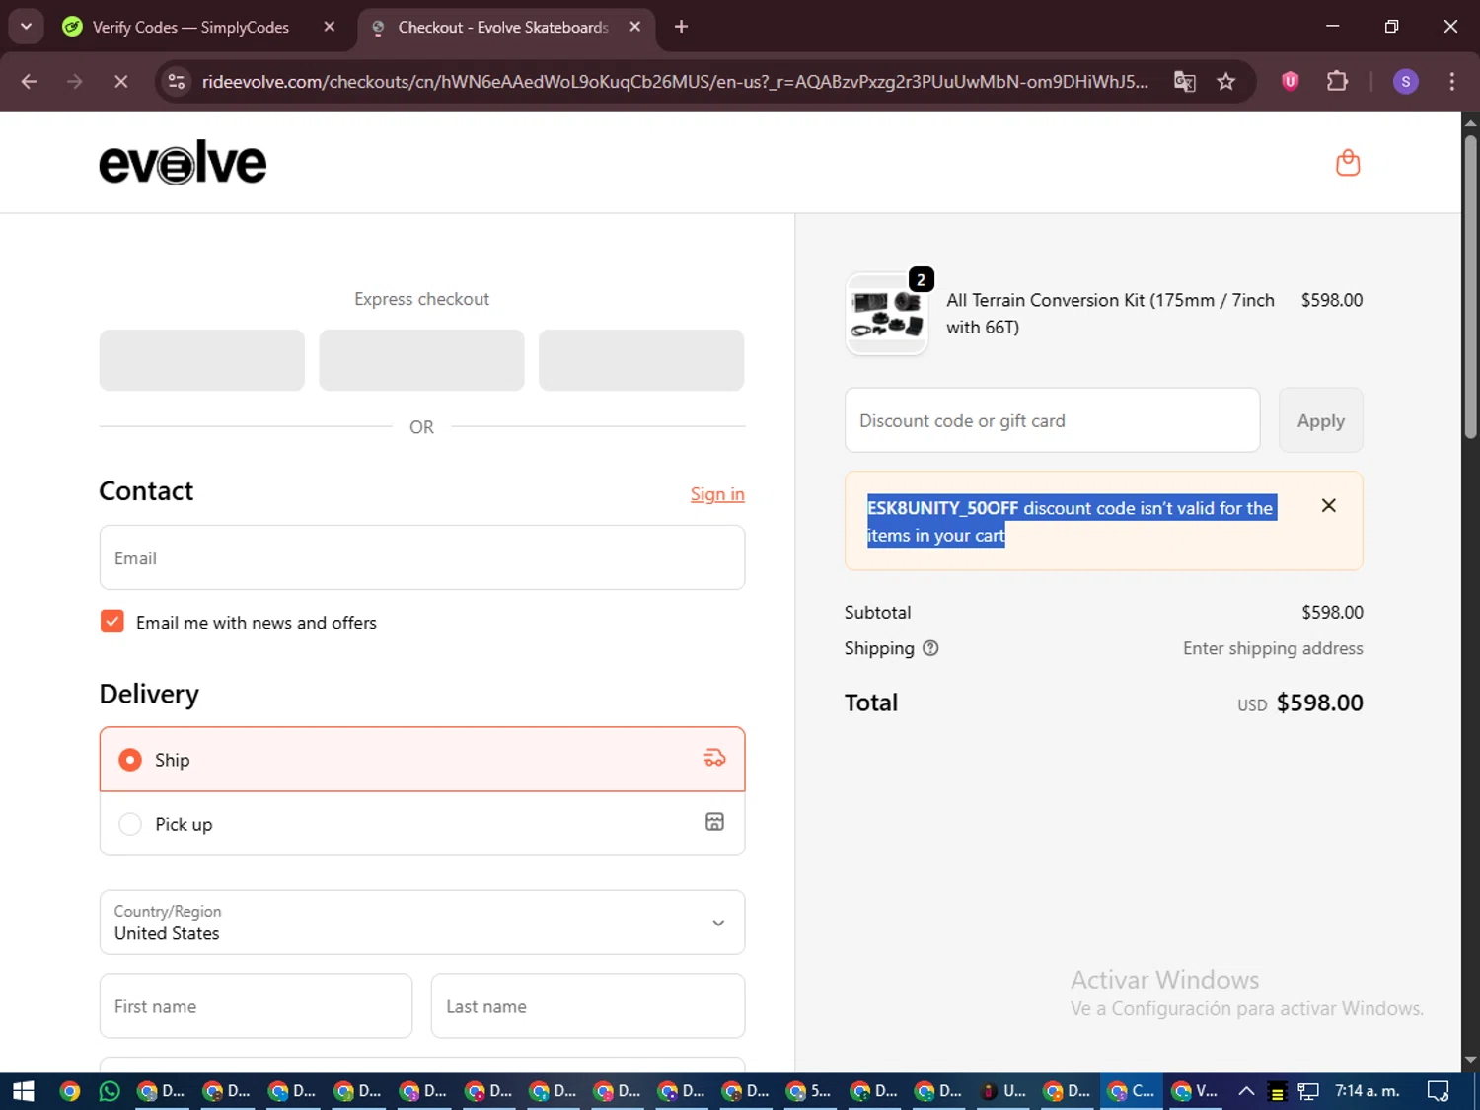Click the delivery truck icon in Ship row
Screen dimensions: 1480x1110
pyautogui.click(x=714, y=759)
